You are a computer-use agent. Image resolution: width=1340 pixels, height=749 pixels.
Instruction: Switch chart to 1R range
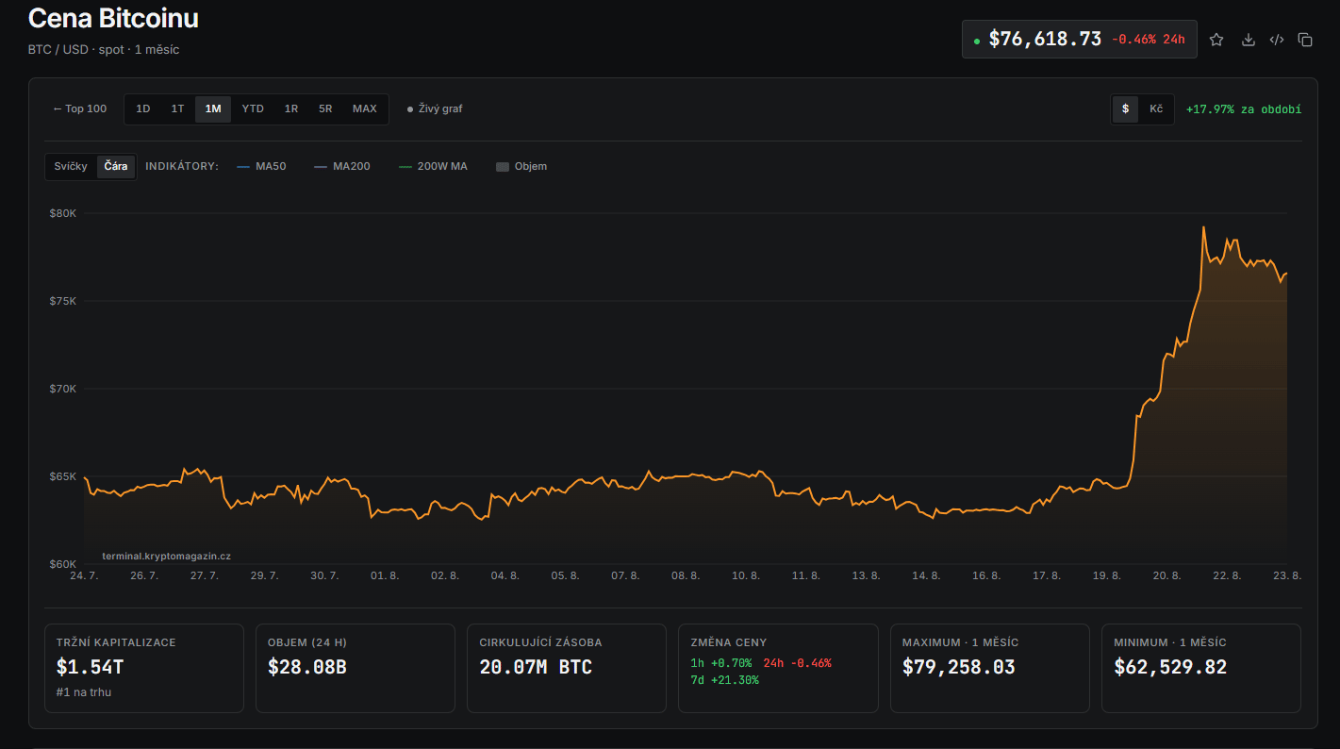click(x=291, y=108)
